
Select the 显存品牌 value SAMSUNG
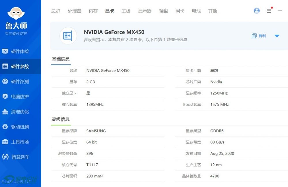tap(96, 131)
